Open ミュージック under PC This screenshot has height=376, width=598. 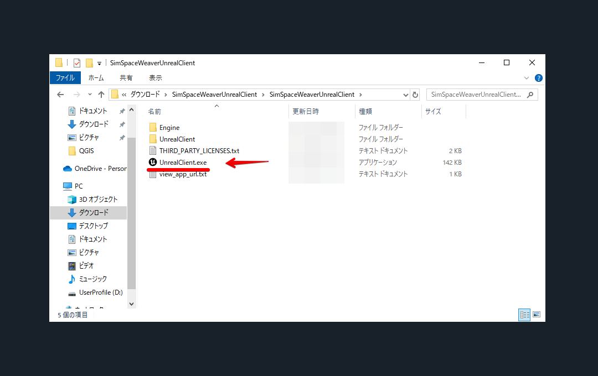coord(92,279)
